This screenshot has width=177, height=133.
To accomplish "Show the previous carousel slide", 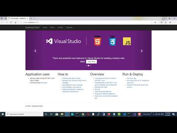I will [35, 51].
